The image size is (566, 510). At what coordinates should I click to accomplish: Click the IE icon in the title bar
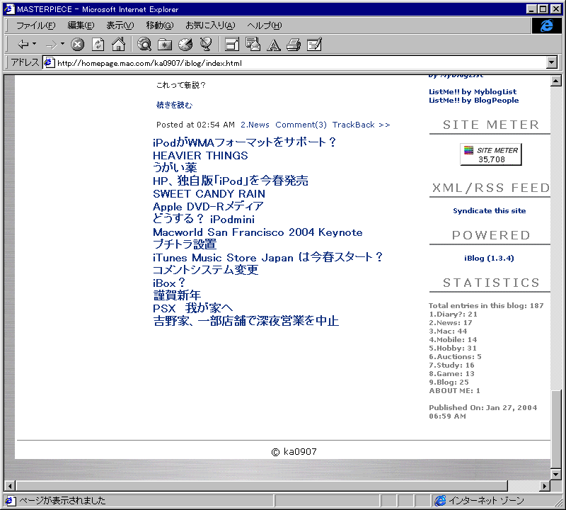(x=9, y=9)
